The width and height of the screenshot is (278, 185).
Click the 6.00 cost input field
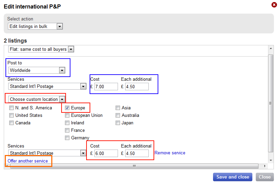pos(106,153)
